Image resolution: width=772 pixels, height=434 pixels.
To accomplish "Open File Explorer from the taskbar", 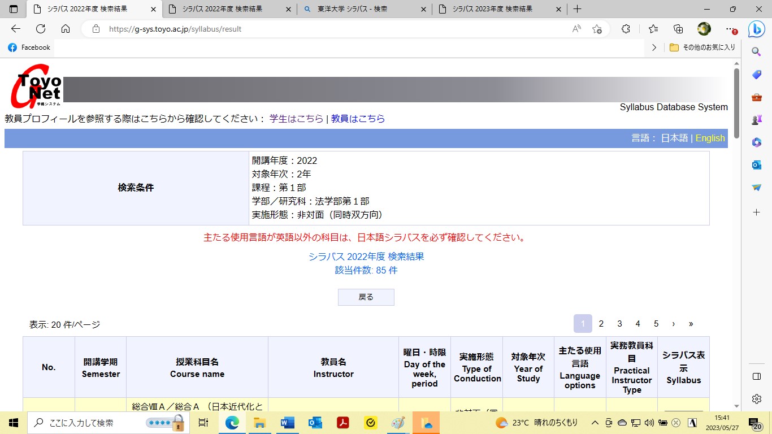I will click(259, 423).
